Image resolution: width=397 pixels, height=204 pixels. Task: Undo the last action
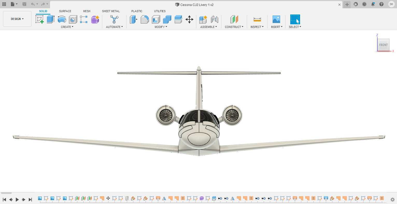coord(33,4)
